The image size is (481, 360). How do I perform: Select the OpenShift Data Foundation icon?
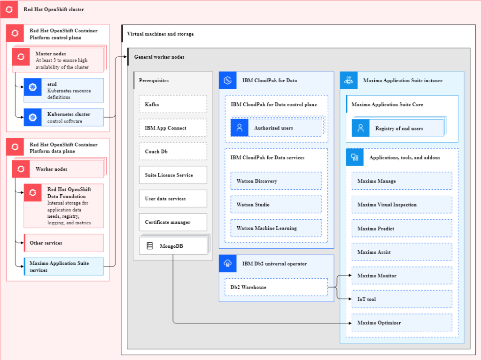[x=32, y=192]
